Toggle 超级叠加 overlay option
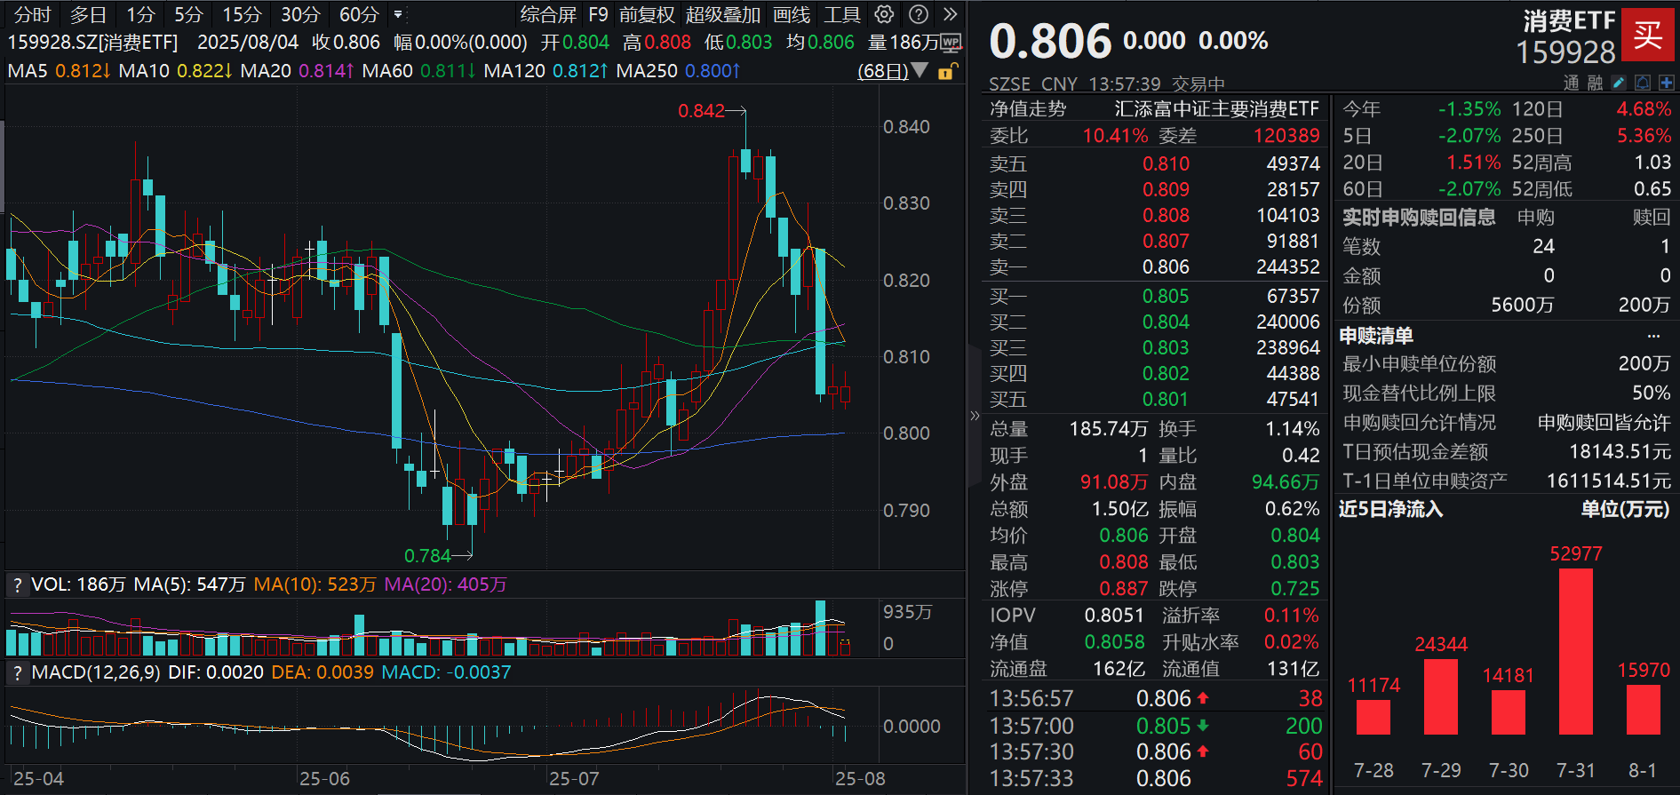The image size is (1680, 795). 722,14
